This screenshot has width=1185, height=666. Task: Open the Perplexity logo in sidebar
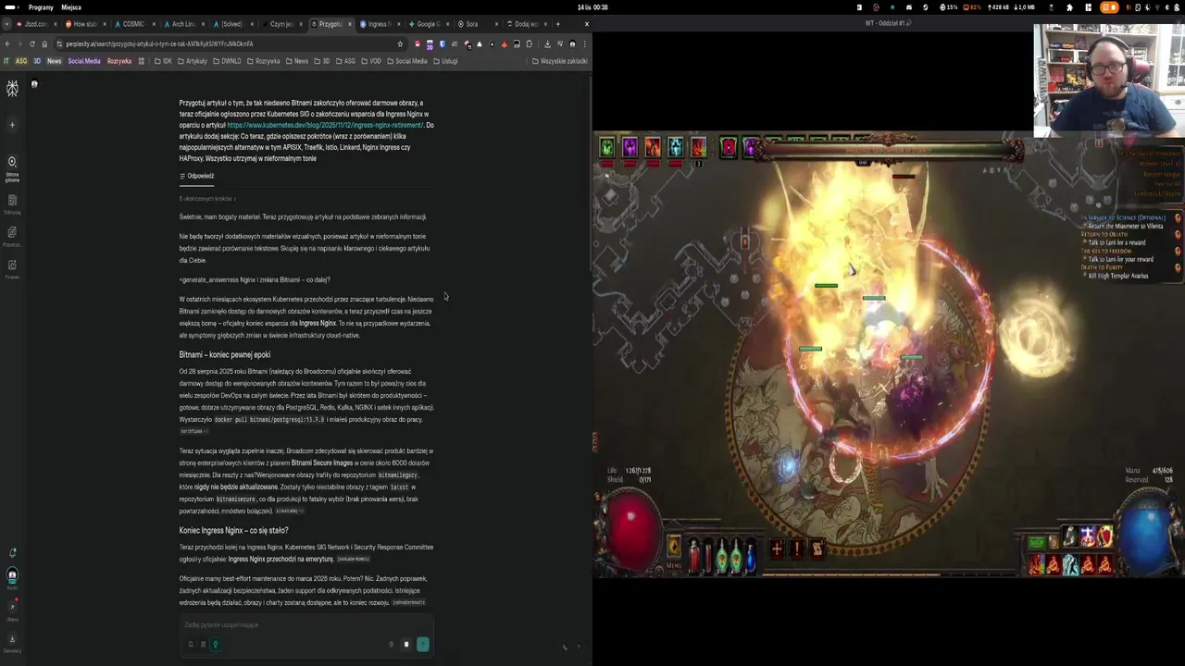pyautogui.click(x=12, y=88)
